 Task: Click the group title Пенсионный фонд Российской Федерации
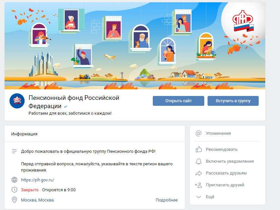[74, 102]
